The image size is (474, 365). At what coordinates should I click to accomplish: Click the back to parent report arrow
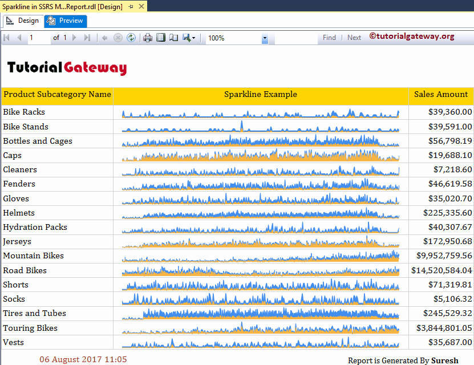[x=104, y=37]
